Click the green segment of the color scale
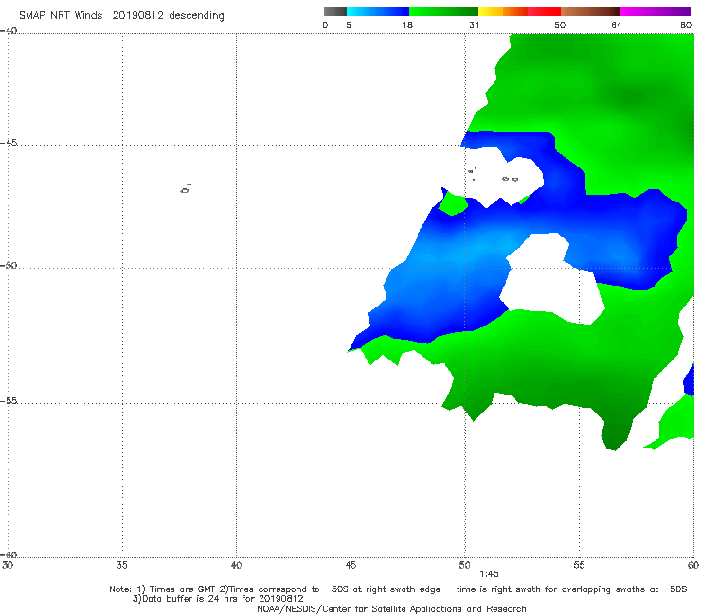The image size is (701, 615). [443, 11]
